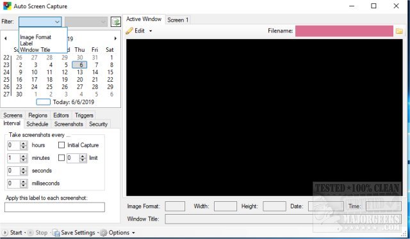
Task: Click the Width field
Action: 225,206
